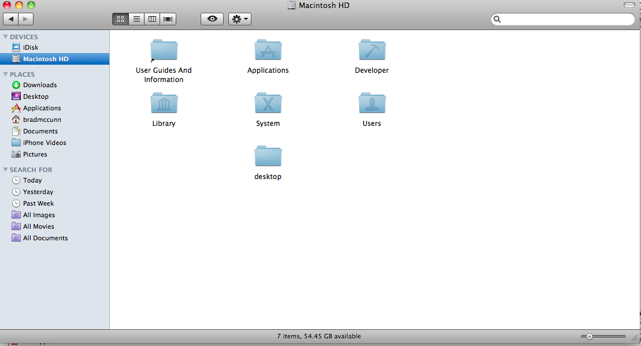The height and width of the screenshot is (346, 641).
Task: Click the Back navigation arrow
Action: click(10, 19)
